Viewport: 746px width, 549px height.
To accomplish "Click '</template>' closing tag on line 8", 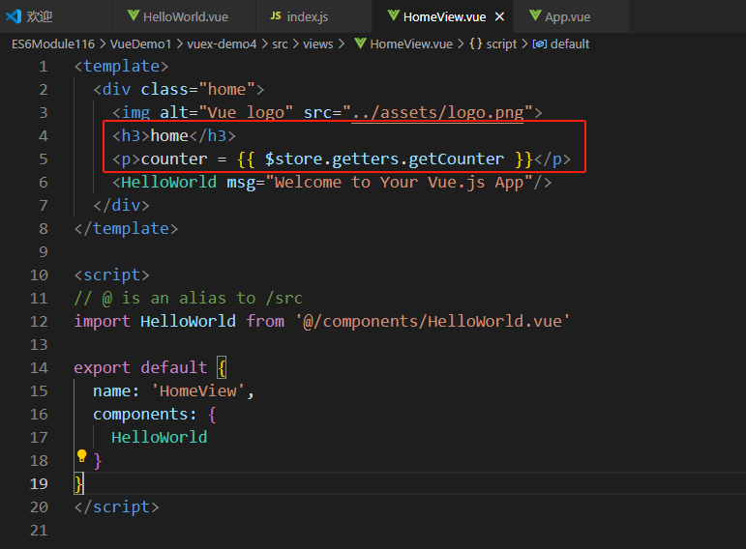I will pos(126,229).
